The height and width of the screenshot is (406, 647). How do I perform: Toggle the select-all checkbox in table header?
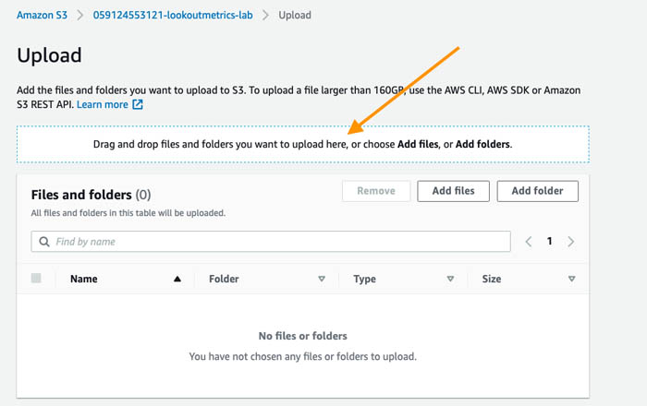pos(36,278)
